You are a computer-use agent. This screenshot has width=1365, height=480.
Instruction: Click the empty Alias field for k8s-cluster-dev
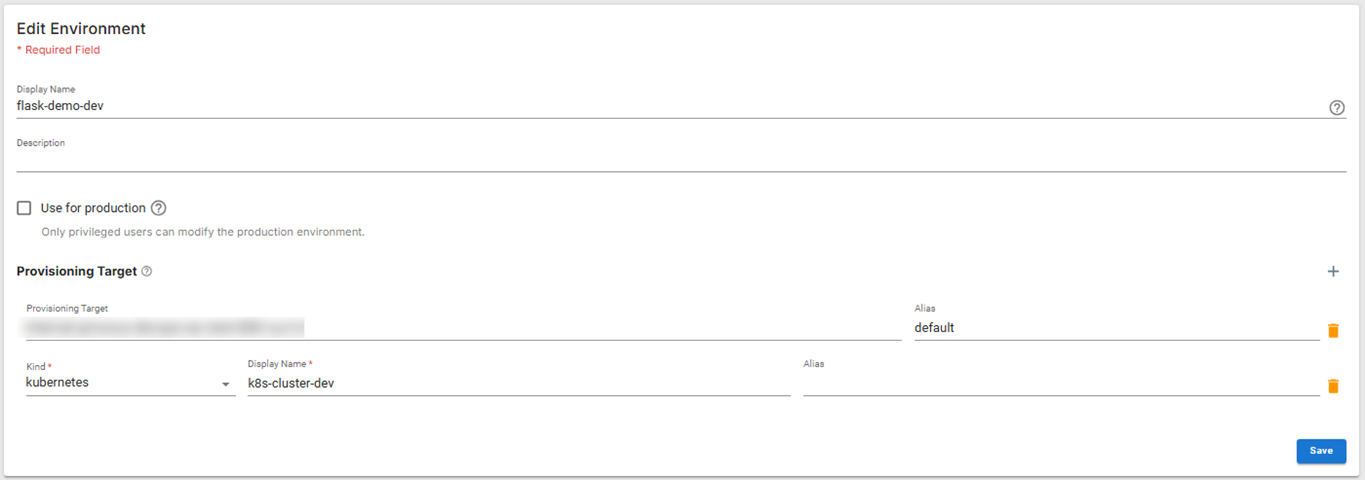[1061, 383]
